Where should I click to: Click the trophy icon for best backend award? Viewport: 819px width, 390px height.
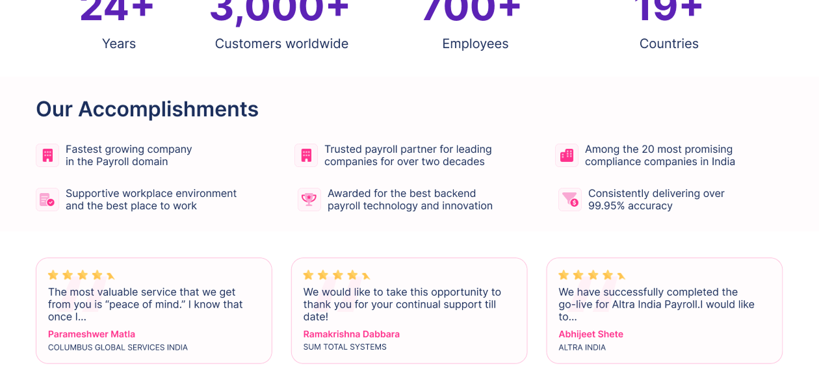pos(309,200)
